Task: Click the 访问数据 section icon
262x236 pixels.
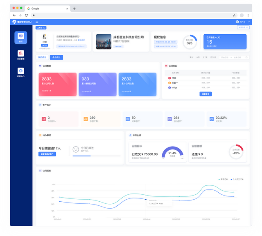Action: coord(40,66)
